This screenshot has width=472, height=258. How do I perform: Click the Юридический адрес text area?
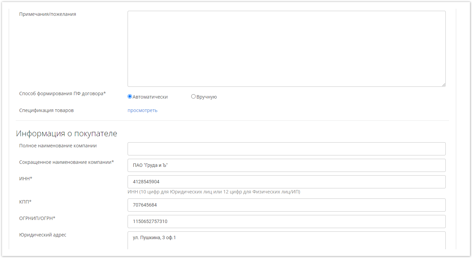click(x=286, y=240)
